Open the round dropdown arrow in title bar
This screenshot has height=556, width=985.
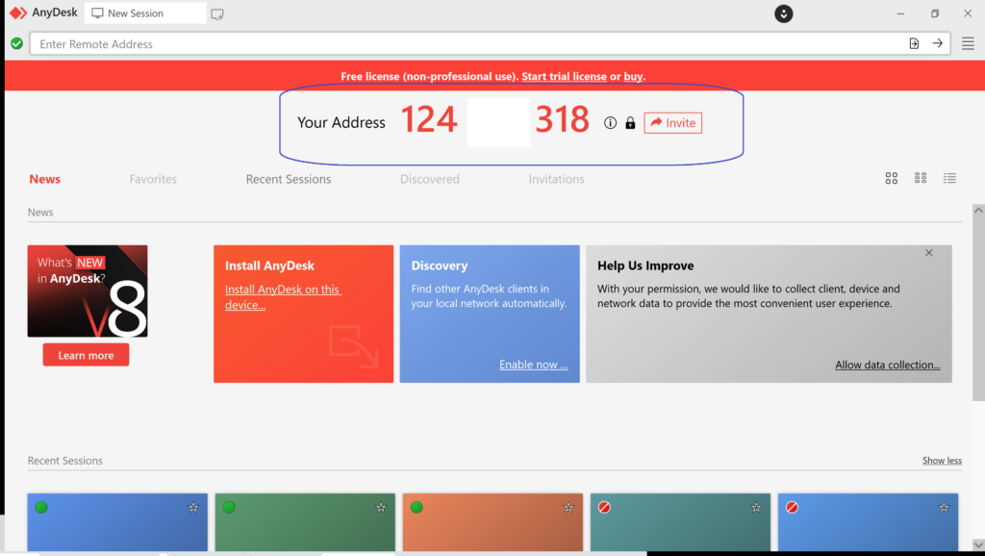(x=784, y=13)
